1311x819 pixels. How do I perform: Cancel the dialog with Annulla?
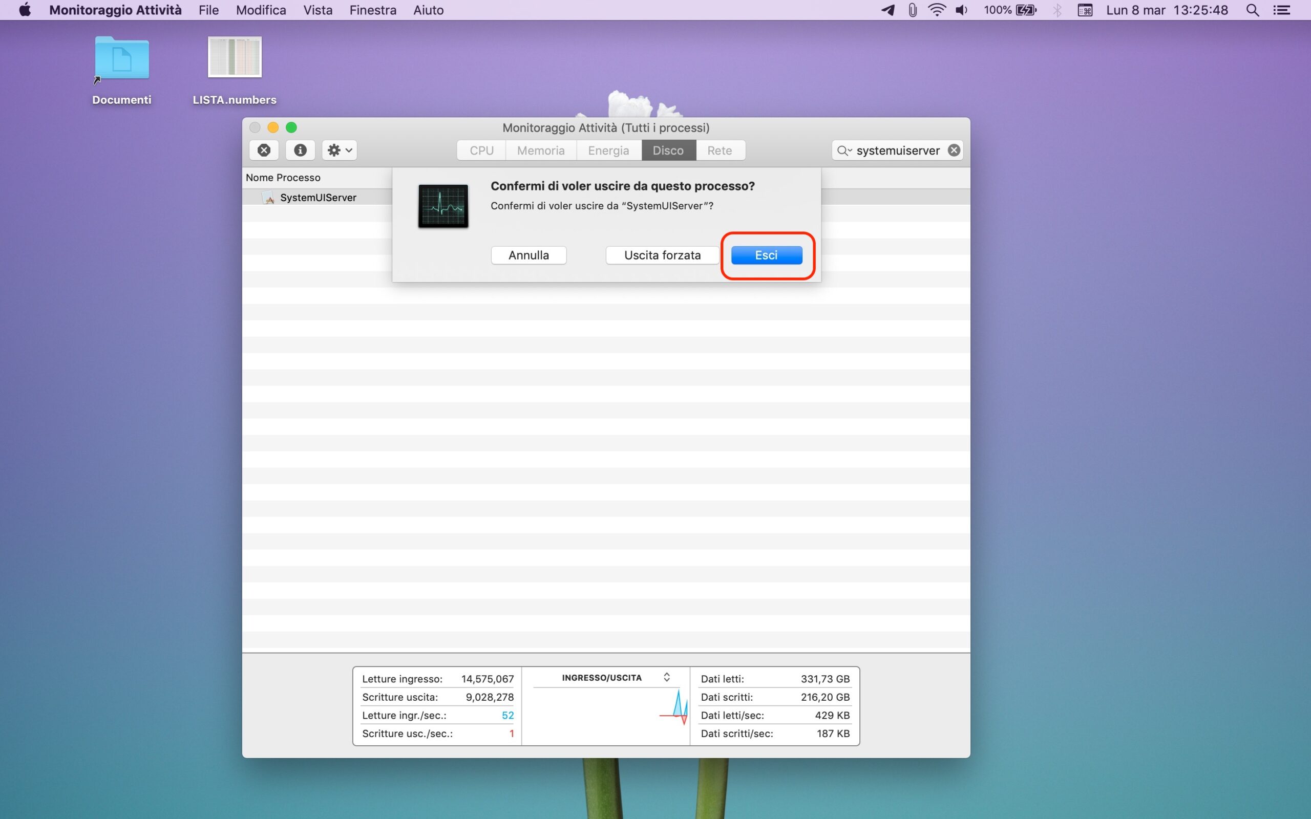pos(528,255)
